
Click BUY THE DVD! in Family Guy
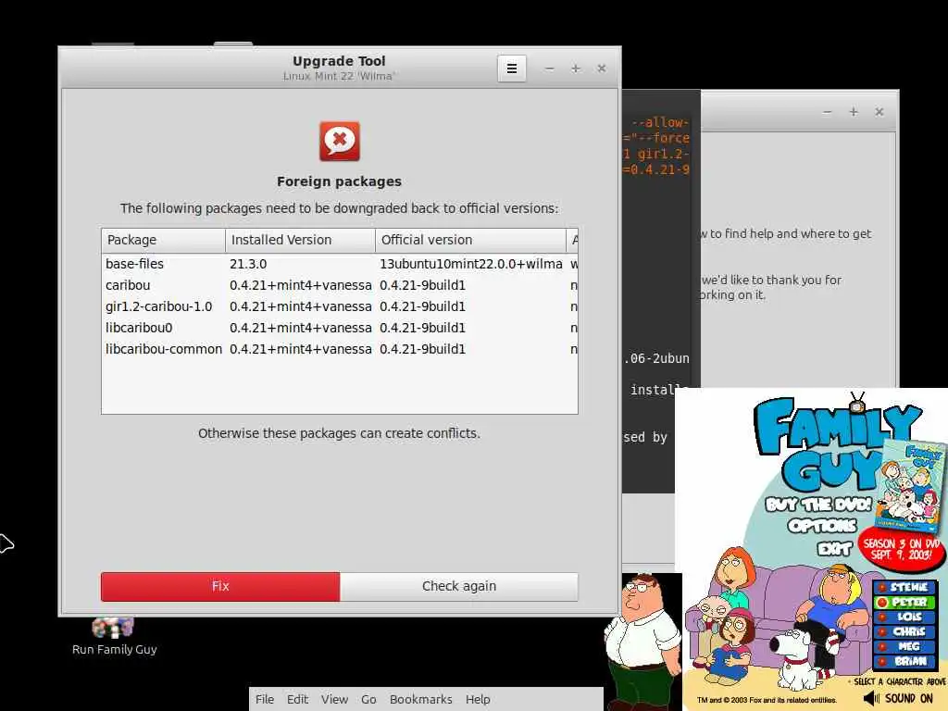[818, 505]
